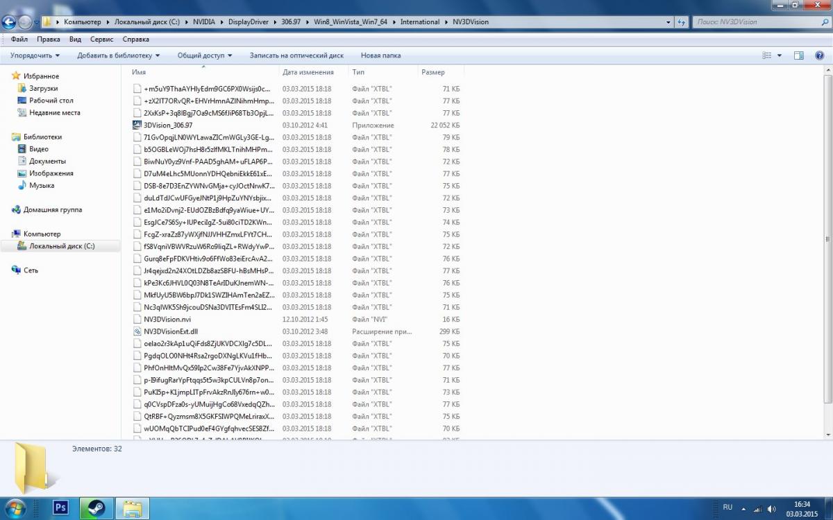The image size is (833, 520).
Task: Expand the recent pages dropdown next to the forward arrow
Action: pyautogui.click(x=36, y=22)
